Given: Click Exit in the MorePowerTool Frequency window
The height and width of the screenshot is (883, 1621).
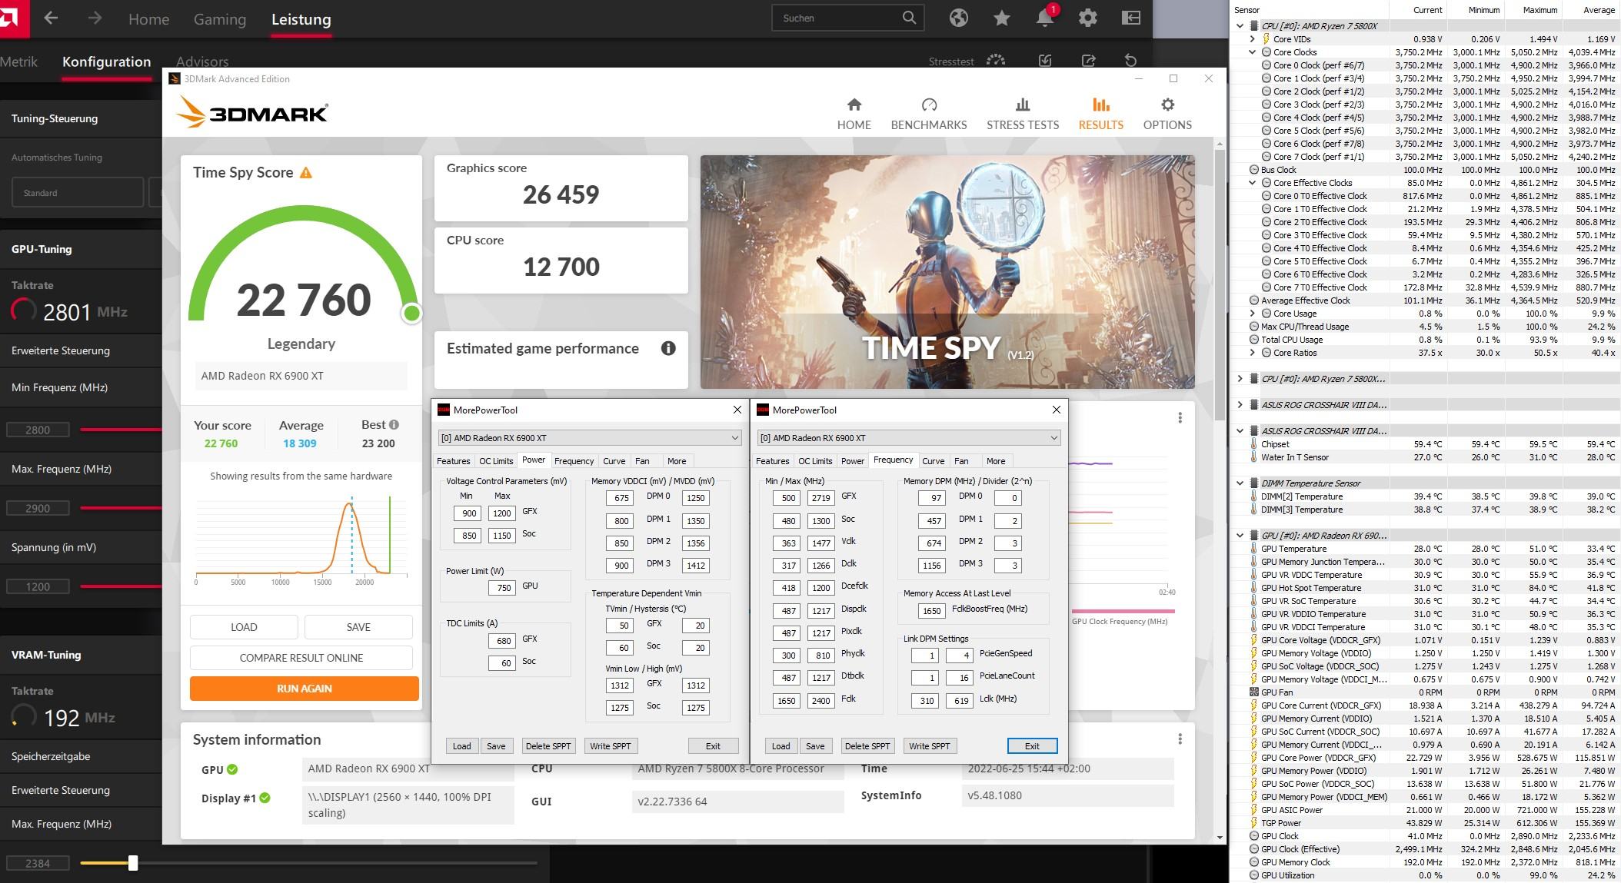Looking at the screenshot, I should [1032, 746].
